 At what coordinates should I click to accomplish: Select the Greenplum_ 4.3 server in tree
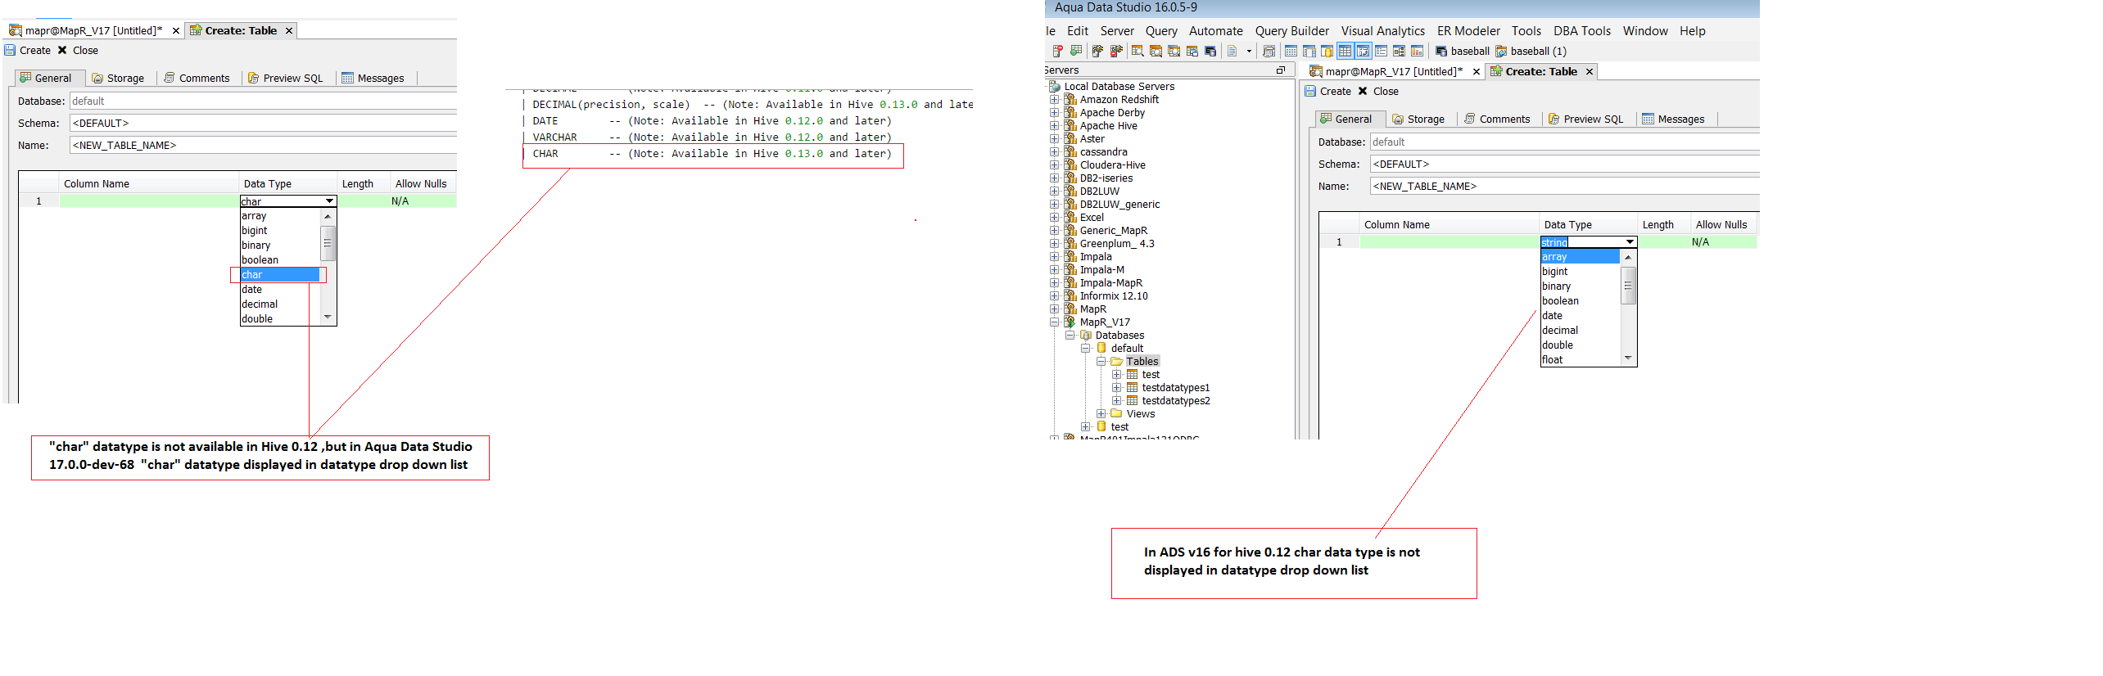[1117, 243]
